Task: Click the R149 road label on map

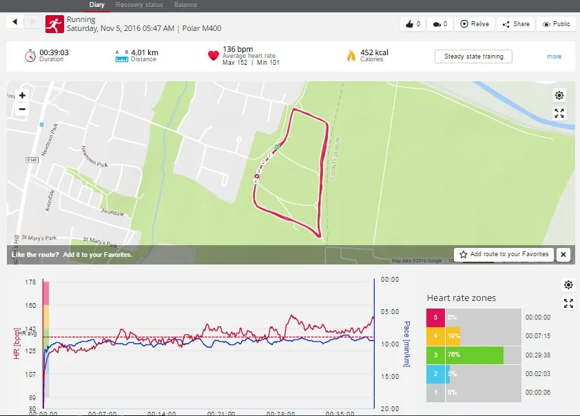Action: (x=32, y=160)
